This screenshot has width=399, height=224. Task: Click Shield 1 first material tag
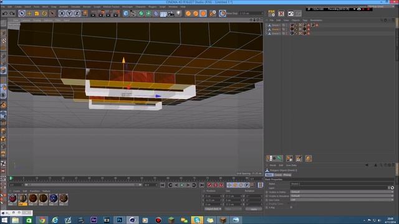point(292,25)
